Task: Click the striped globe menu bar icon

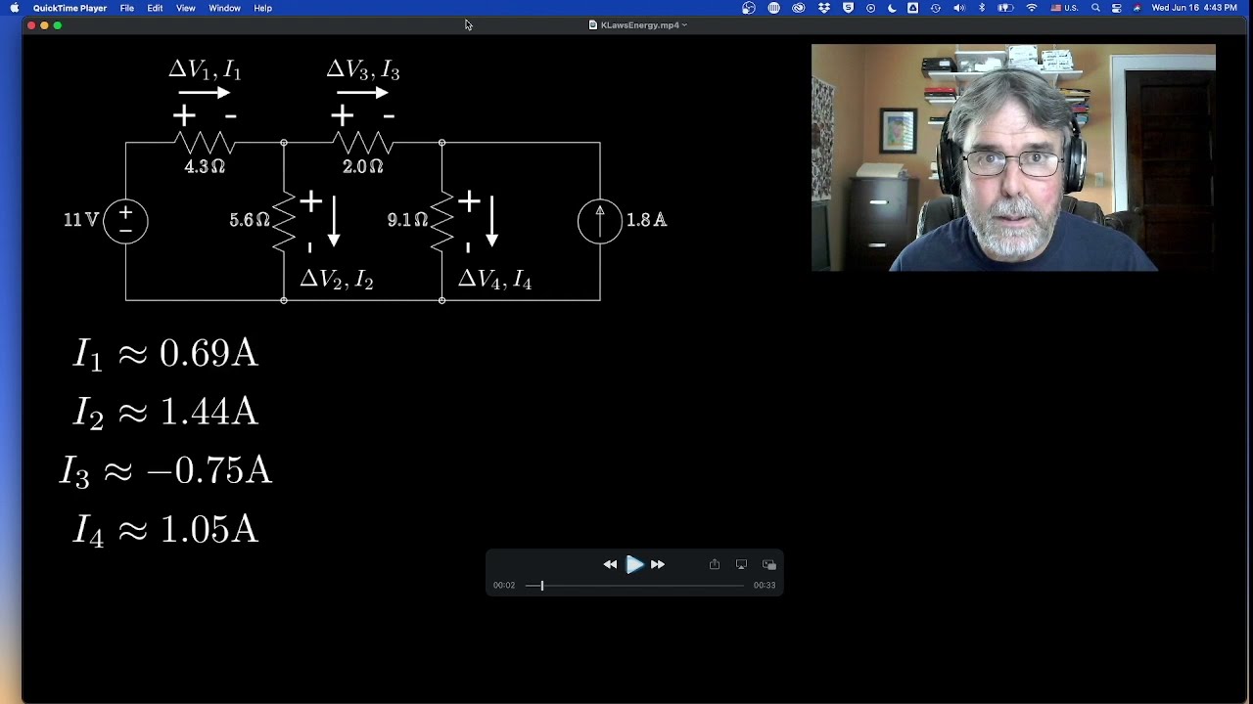Action: [x=774, y=8]
